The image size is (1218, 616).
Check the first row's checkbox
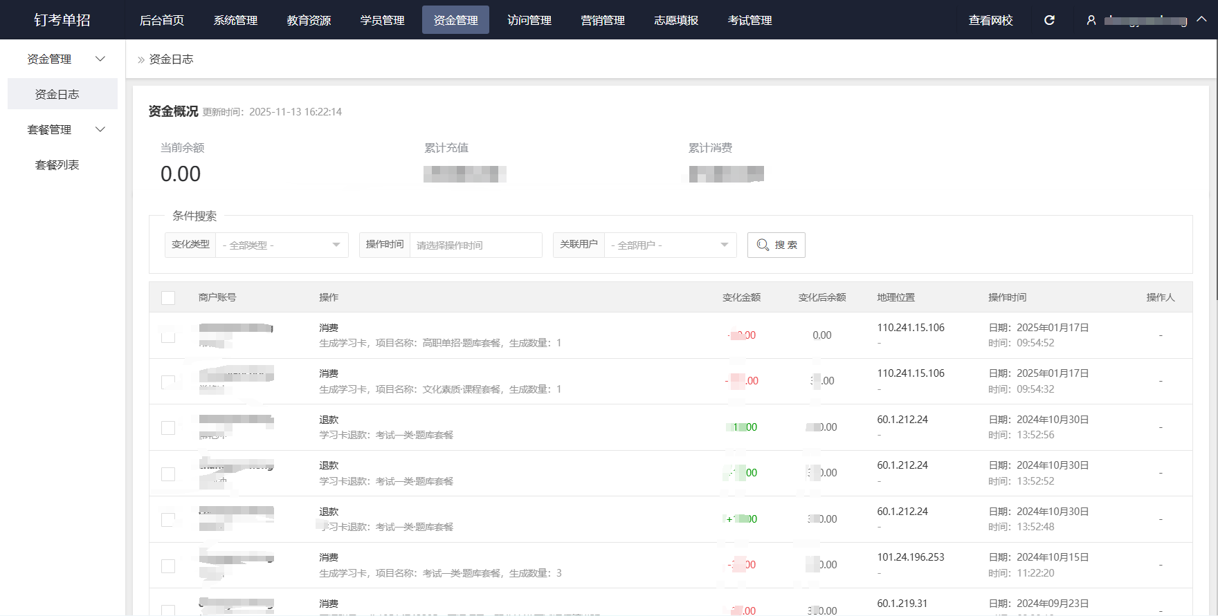pos(168,336)
